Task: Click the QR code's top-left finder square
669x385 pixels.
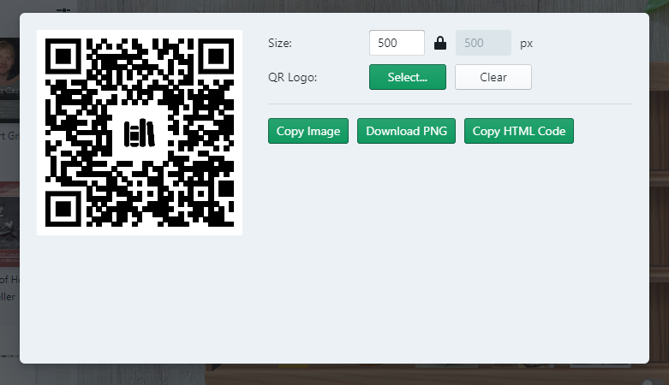Action: click(63, 56)
